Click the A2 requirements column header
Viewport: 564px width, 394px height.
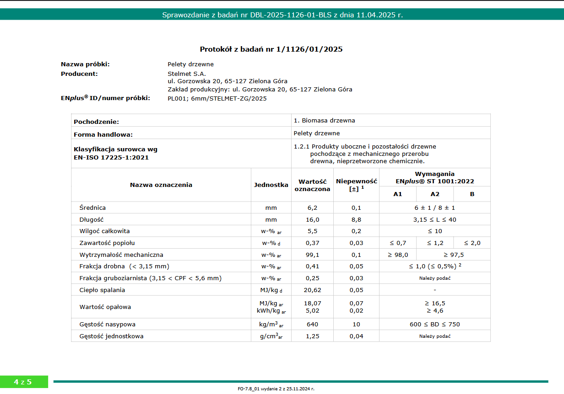click(x=434, y=194)
